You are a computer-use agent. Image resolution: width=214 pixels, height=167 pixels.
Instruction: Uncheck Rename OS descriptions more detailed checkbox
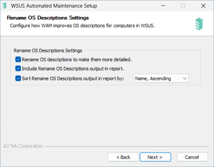pyautogui.click(x=18, y=60)
